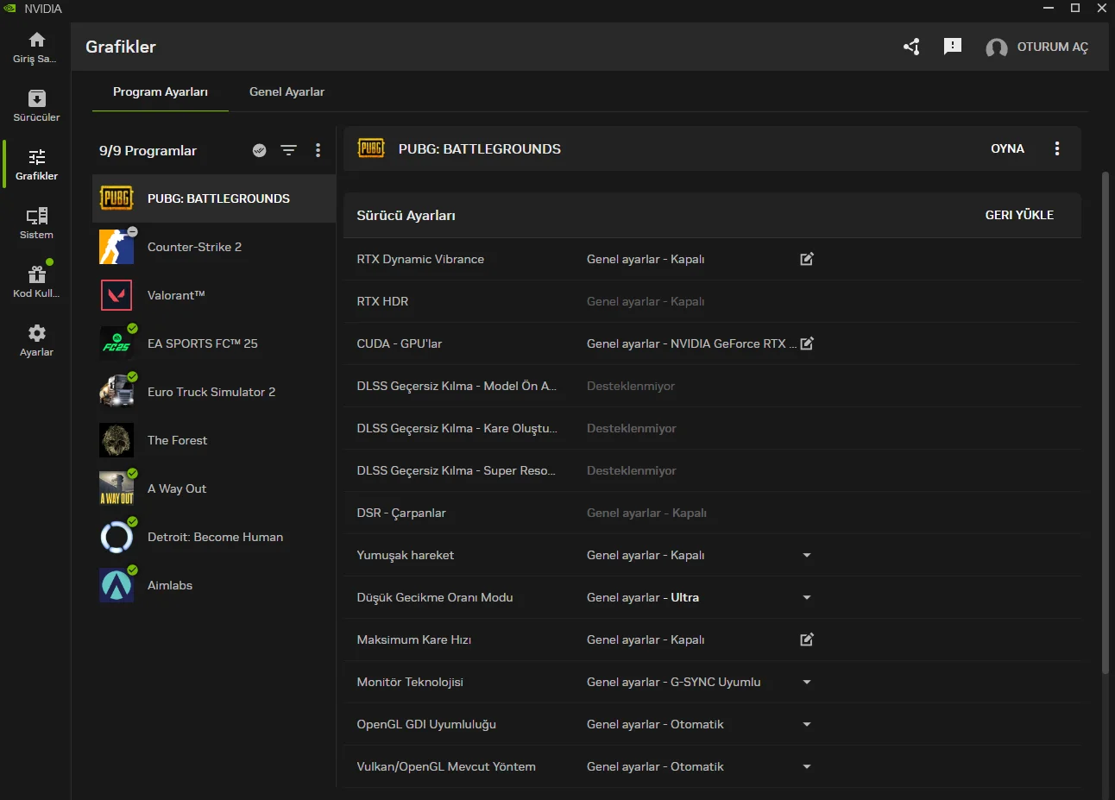Click the feedback notification icon
The height and width of the screenshot is (800, 1115).
953,47
